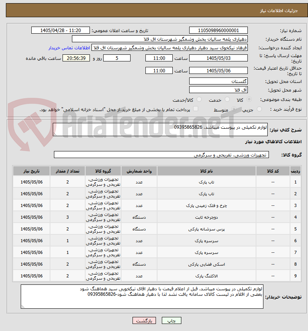Click the توضیحات خریدار text area
Screen dimensions: 308x331
point(142,297)
